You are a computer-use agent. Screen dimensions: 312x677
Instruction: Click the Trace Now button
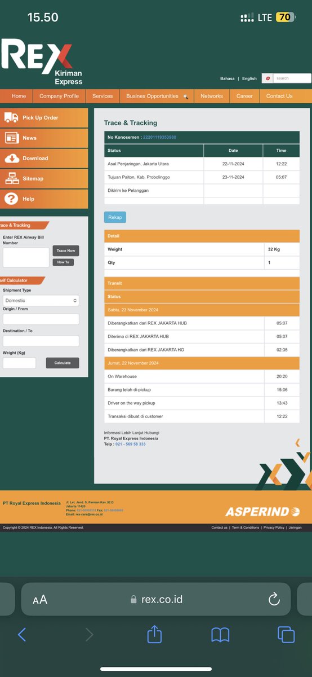(66, 250)
